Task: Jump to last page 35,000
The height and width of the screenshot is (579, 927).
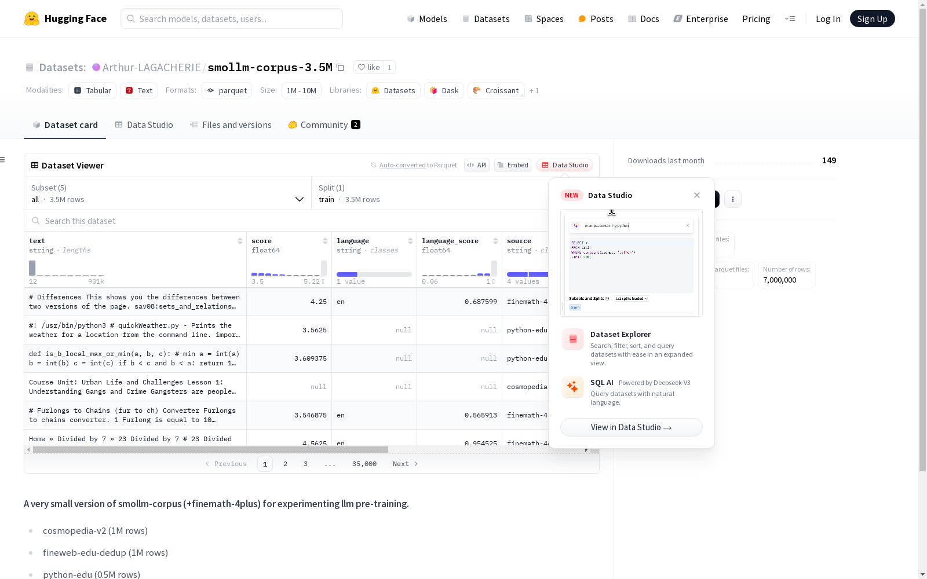Action: (364, 464)
